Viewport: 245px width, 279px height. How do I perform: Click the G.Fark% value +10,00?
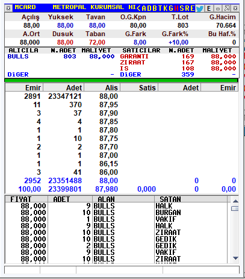tap(178, 42)
